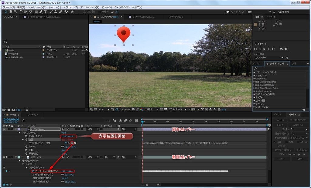
Task: Collapse the トランスフォーム property group
Action: (20, 133)
